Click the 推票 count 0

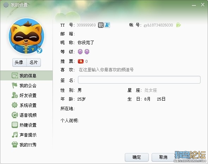(86, 61)
